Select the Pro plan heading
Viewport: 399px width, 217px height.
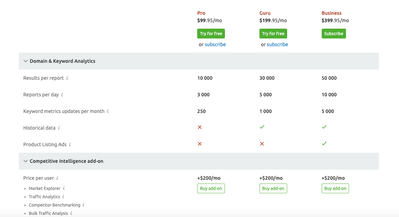point(201,13)
